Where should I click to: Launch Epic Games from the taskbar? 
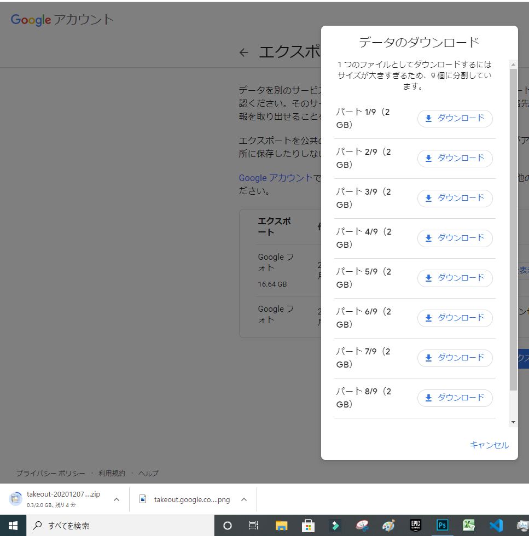(415, 526)
